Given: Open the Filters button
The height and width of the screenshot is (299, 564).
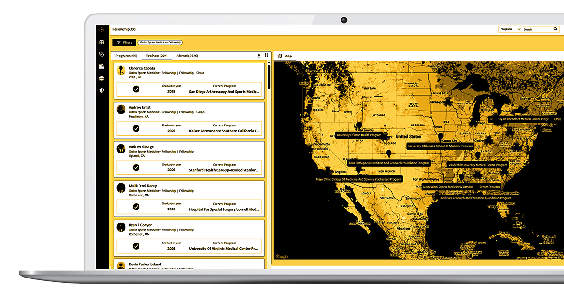Looking at the screenshot, I should coord(124,42).
